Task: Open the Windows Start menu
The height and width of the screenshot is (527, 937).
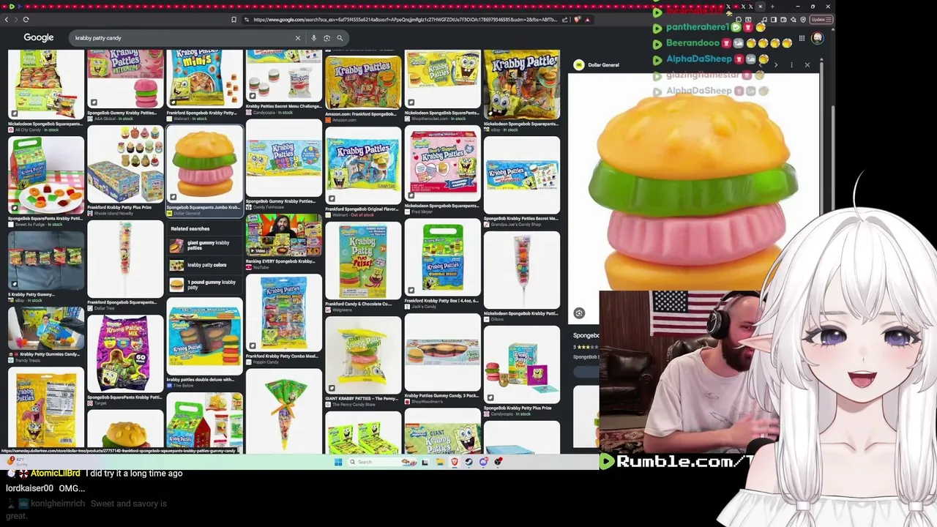Action: click(x=338, y=462)
